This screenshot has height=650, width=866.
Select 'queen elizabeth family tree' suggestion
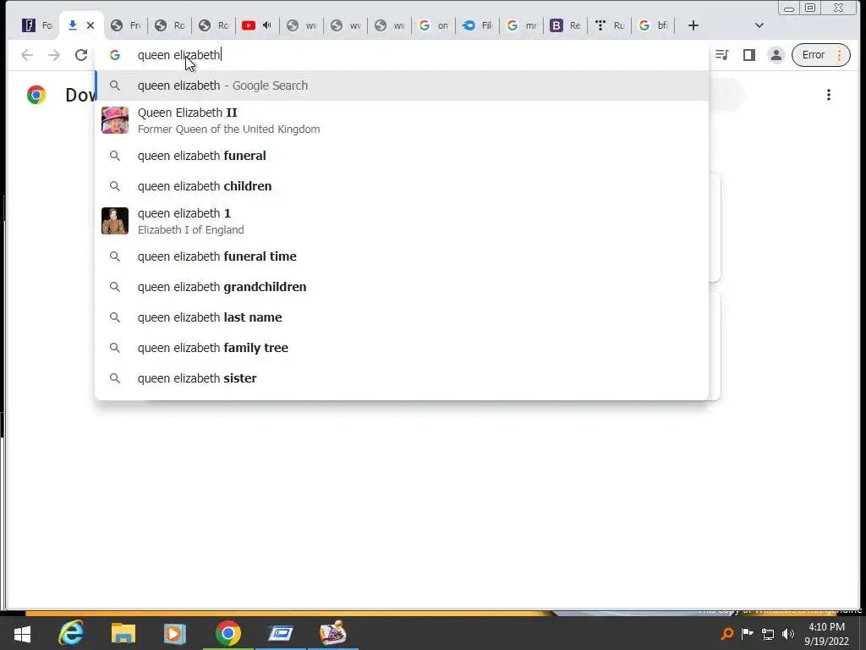point(402,348)
